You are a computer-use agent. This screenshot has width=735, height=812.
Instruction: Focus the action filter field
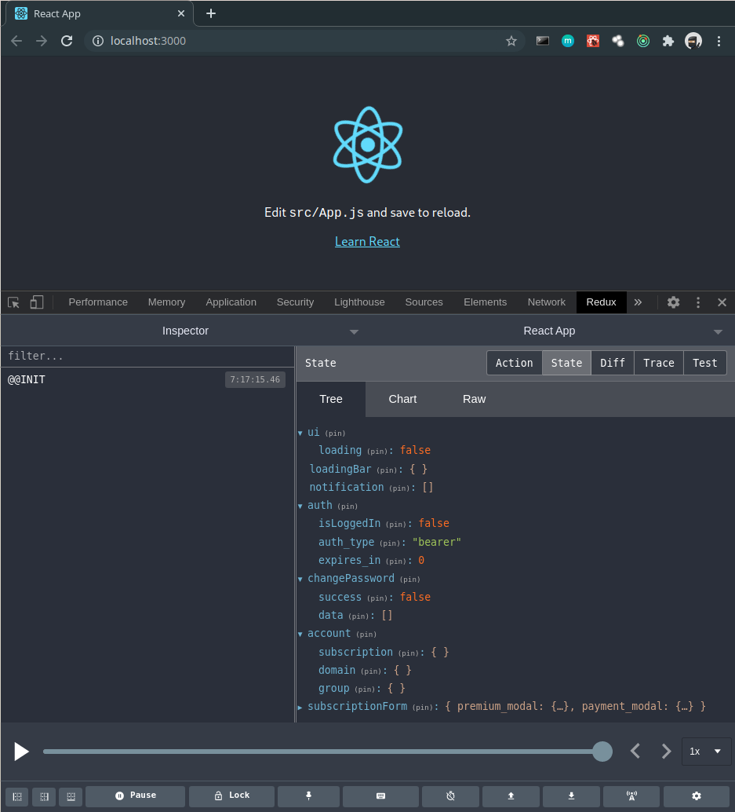pos(147,357)
